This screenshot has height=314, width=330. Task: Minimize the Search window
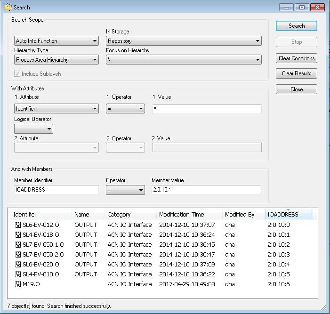pos(286,8)
